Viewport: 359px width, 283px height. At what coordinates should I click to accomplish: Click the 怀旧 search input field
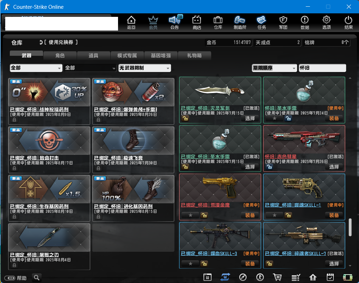point(322,68)
